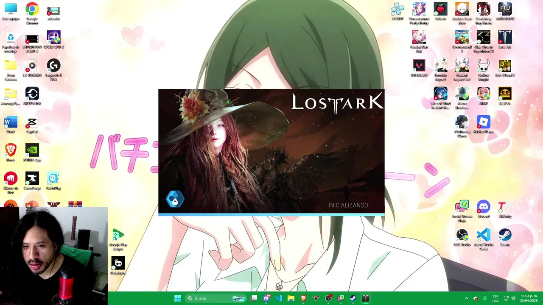This screenshot has height=305, width=543.
Task: Open the clock showing 11:24 p. m.
Action: pyautogui.click(x=529, y=298)
